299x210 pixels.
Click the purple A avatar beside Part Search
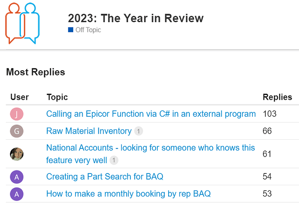(x=17, y=177)
